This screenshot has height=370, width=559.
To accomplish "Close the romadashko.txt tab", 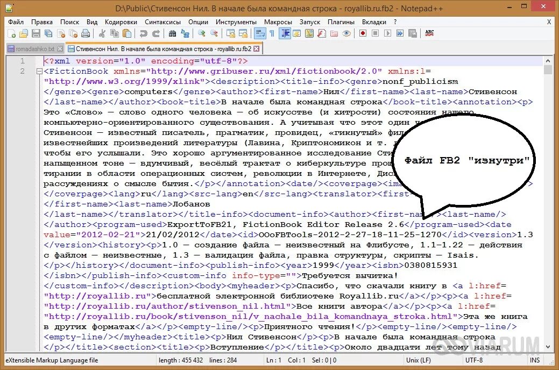I will tap(60, 49).
